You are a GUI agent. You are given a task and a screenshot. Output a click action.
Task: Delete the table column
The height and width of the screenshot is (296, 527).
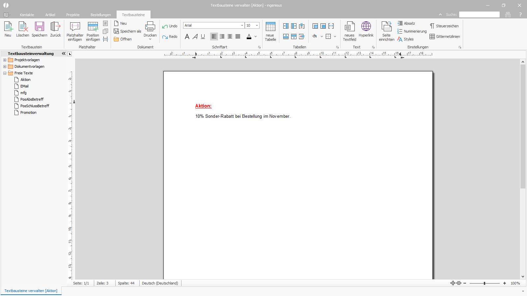tap(302, 26)
